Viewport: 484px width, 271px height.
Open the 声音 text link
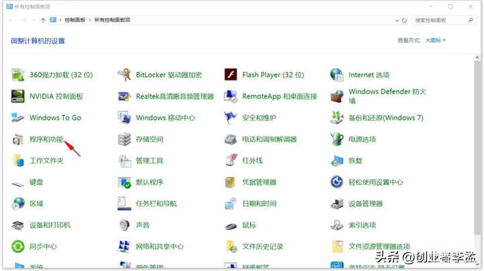click(x=143, y=225)
